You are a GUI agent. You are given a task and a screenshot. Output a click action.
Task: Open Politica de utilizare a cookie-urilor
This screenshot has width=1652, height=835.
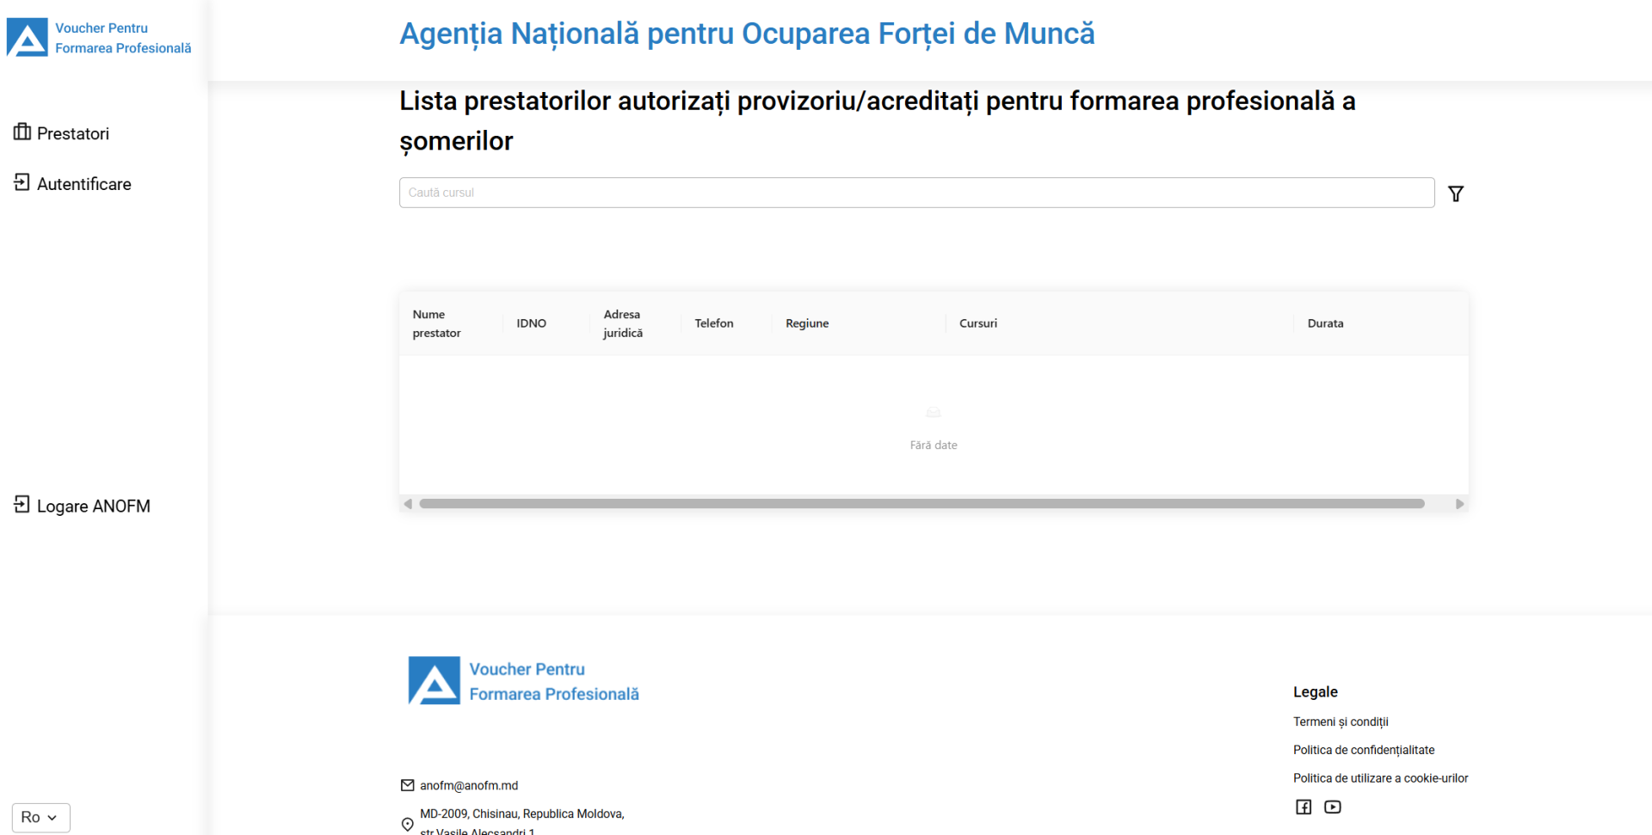point(1380,778)
